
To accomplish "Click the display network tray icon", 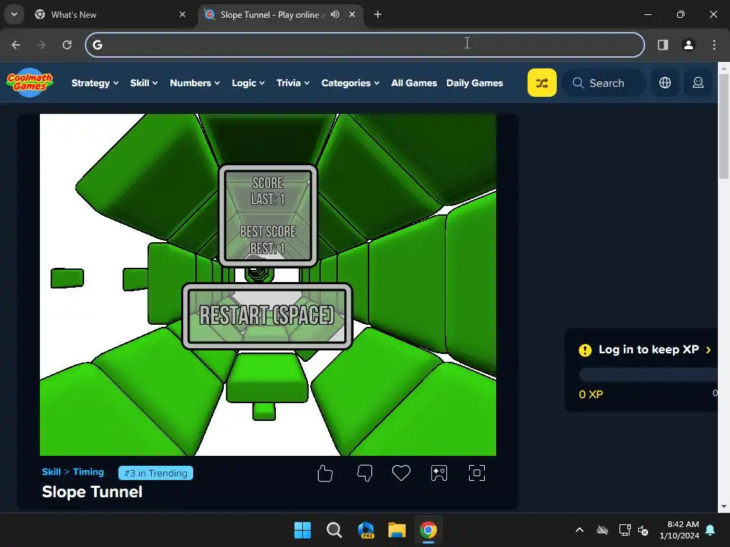I will pos(624,530).
